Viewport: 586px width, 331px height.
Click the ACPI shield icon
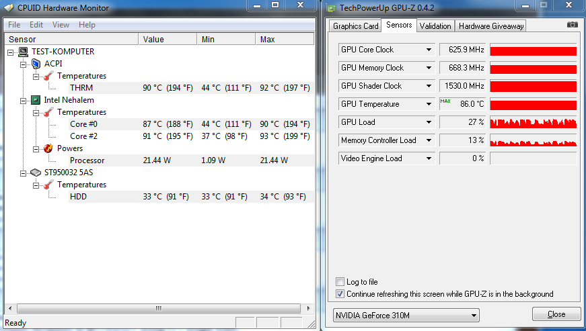pyautogui.click(x=36, y=64)
